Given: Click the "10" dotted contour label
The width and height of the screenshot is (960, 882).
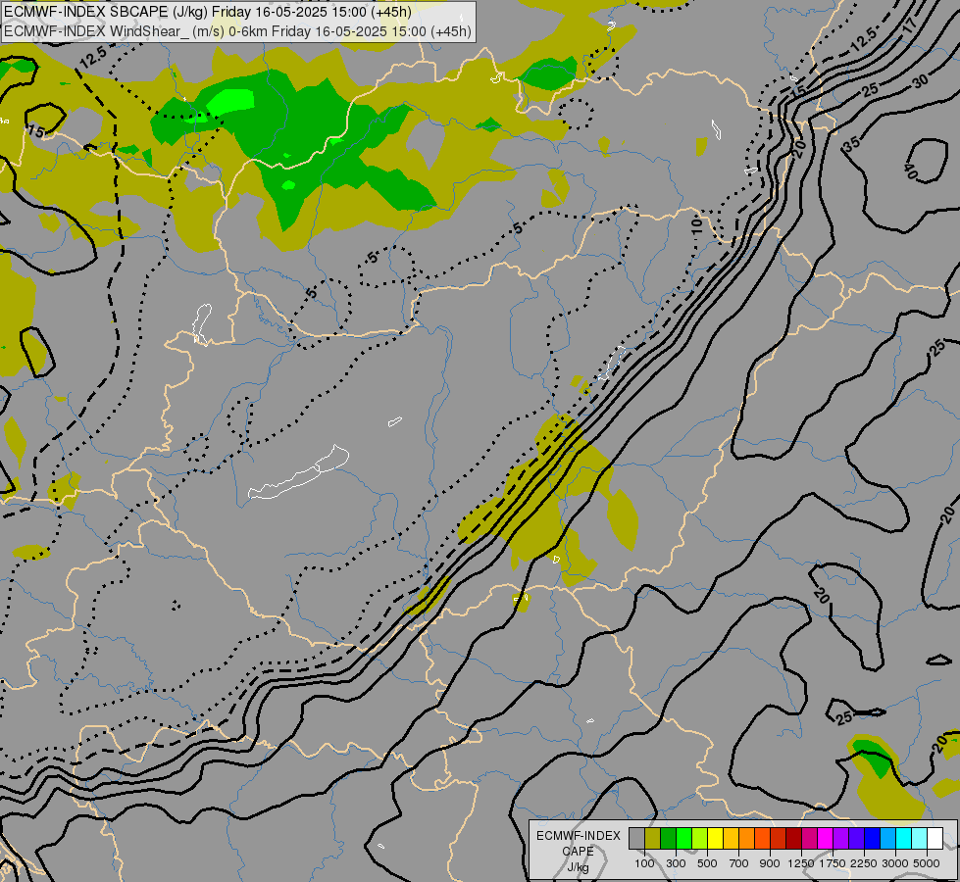Looking at the screenshot, I should (696, 225).
